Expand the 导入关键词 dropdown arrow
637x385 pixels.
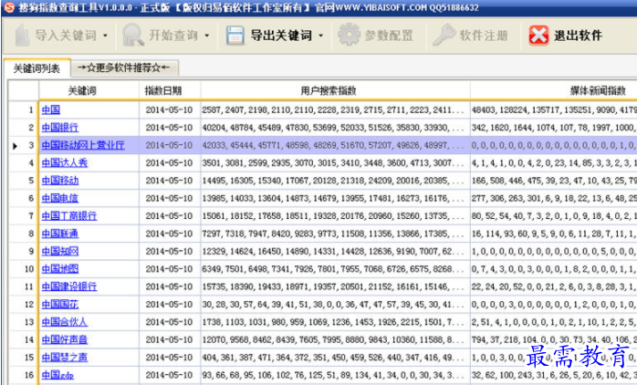click(x=105, y=37)
